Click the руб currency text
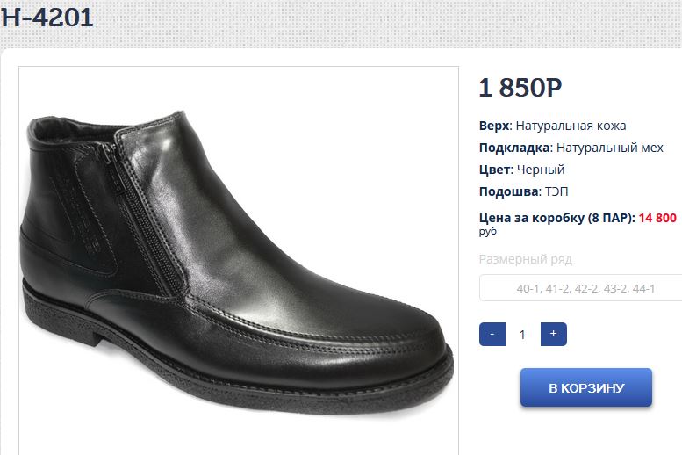The height and width of the screenshot is (455, 682). [488, 232]
